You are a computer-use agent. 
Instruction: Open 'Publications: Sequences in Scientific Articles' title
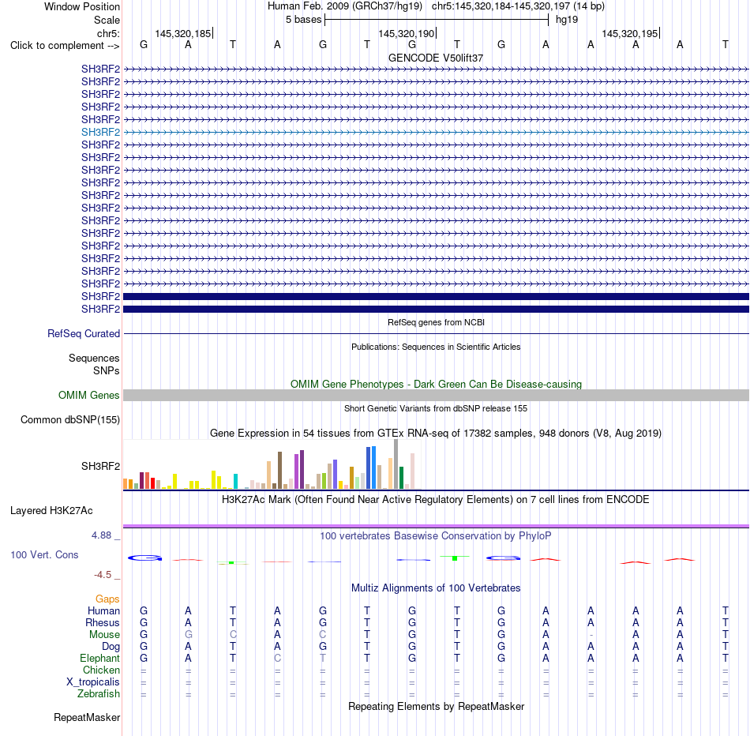pos(436,347)
